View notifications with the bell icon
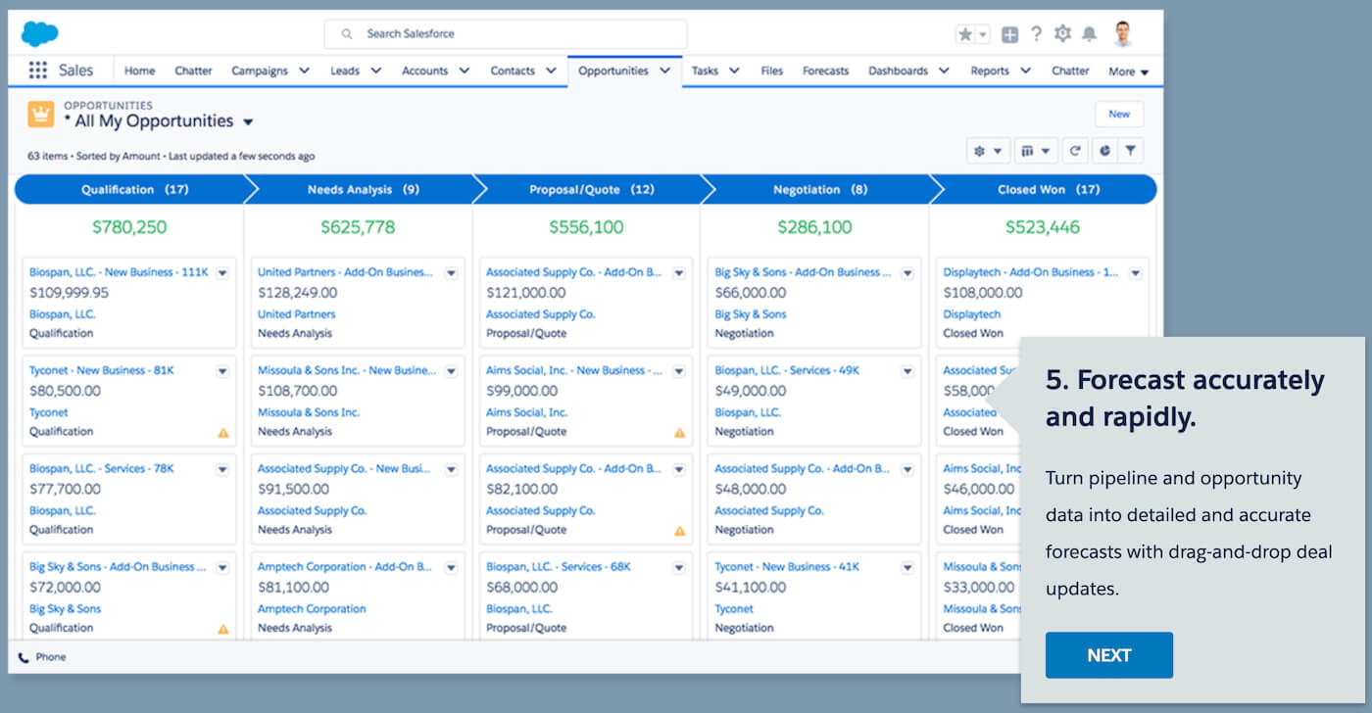 [1089, 34]
